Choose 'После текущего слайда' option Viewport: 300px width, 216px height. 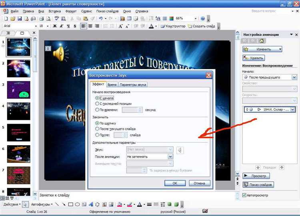(x=97, y=129)
